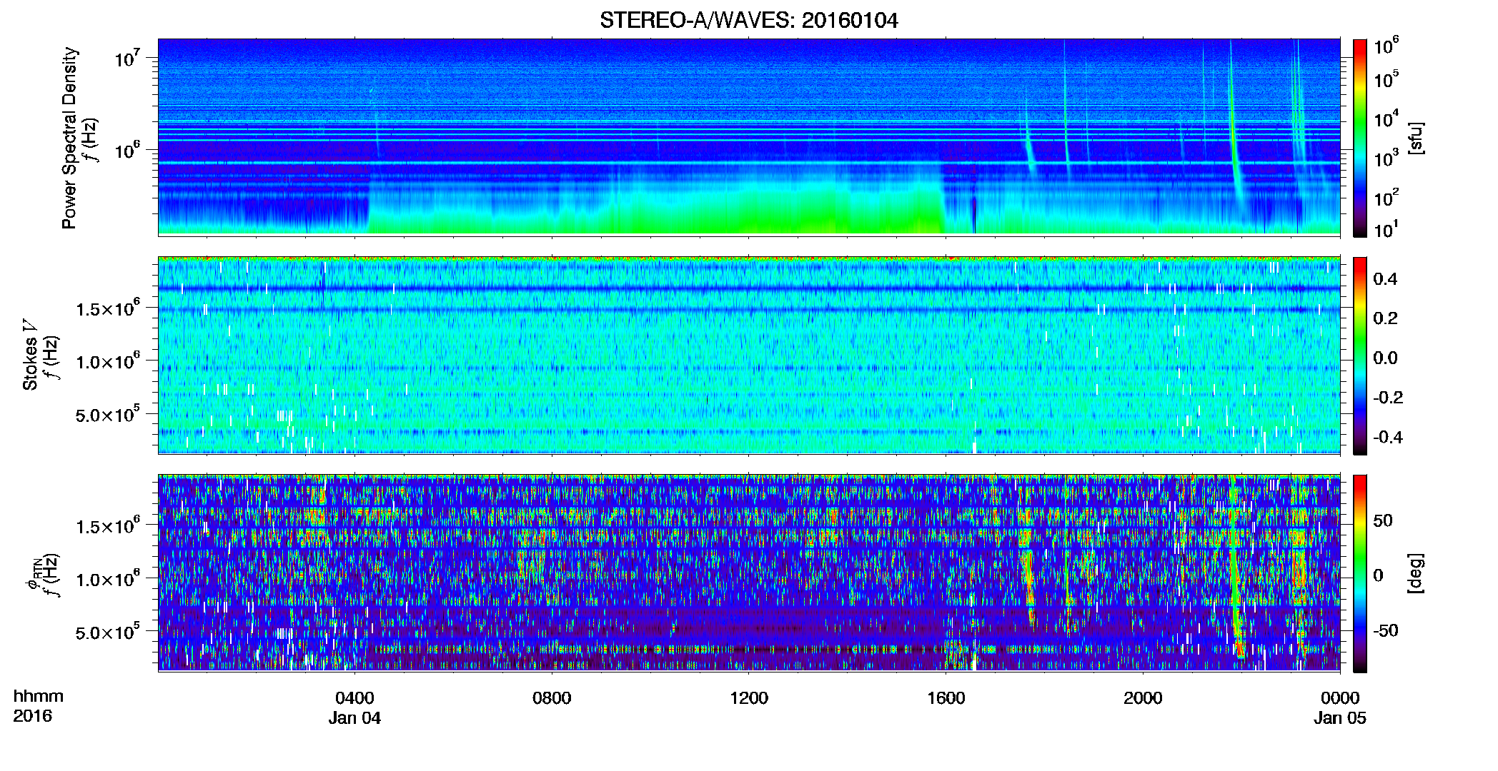The width and height of the screenshot is (1498, 771).
Task: Click the green low-frequency emission near 1400
Action: (x=847, y=211)
